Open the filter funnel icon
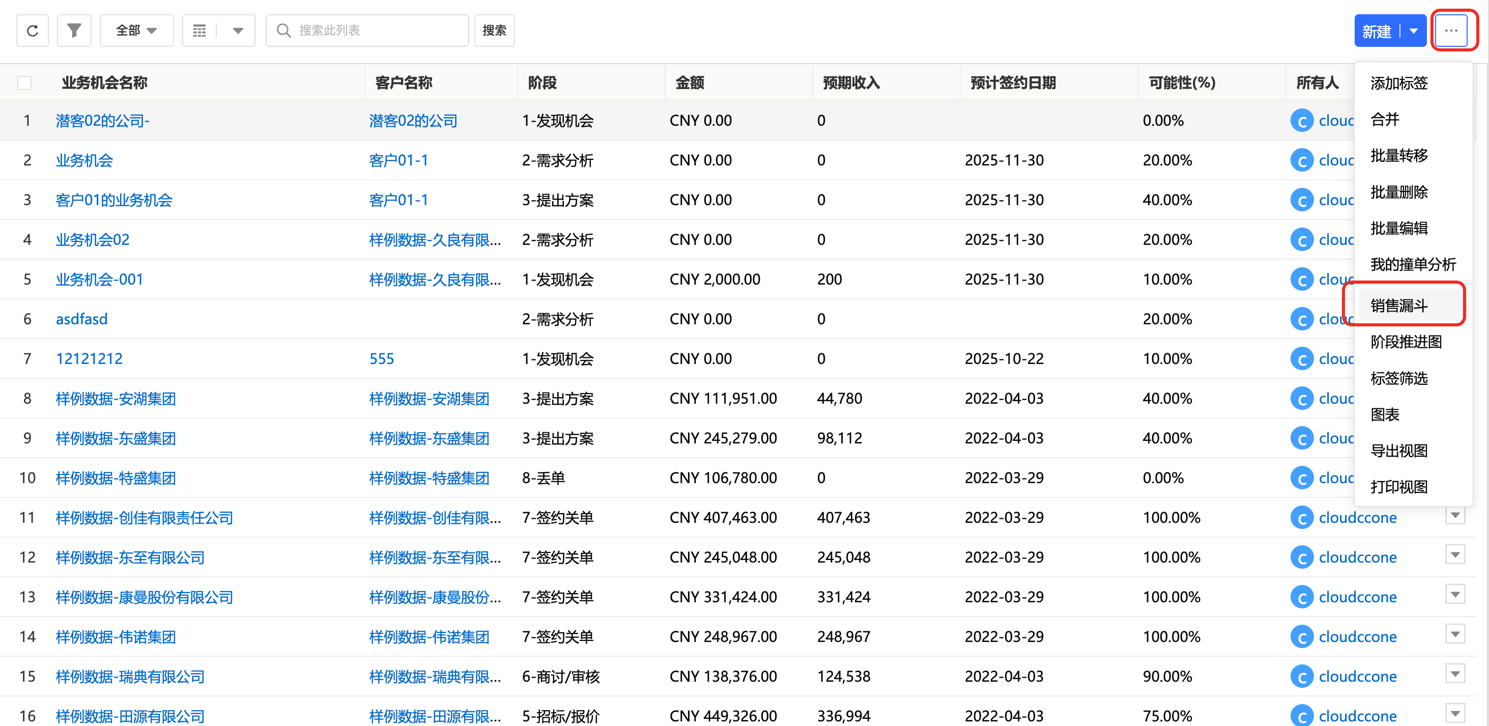 coord(74,31)
